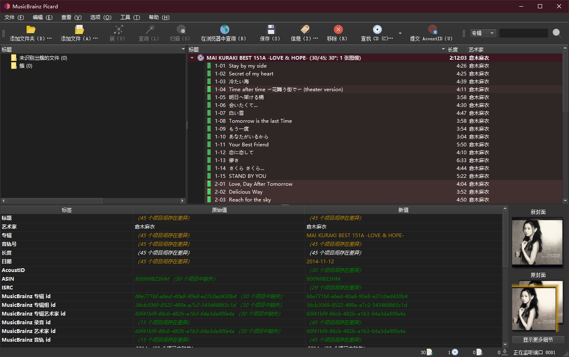Collapse the MAI KURAKI BEST 151A album entry
The width and height of the screenshot is (569, 357).
click(192, 57)
